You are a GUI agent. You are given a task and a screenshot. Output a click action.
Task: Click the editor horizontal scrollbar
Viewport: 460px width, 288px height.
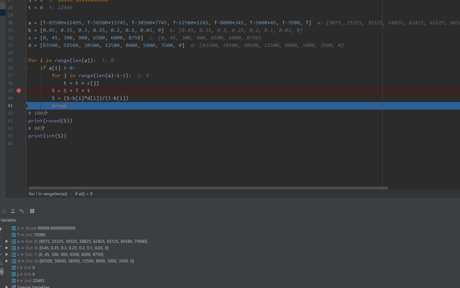tap(208, 188)
